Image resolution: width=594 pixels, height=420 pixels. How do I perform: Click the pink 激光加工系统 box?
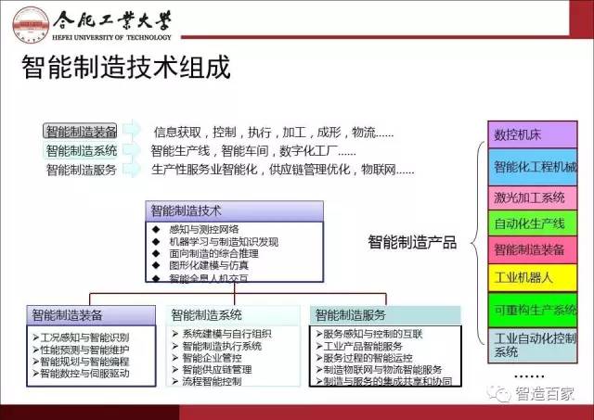tap(533, 197)
